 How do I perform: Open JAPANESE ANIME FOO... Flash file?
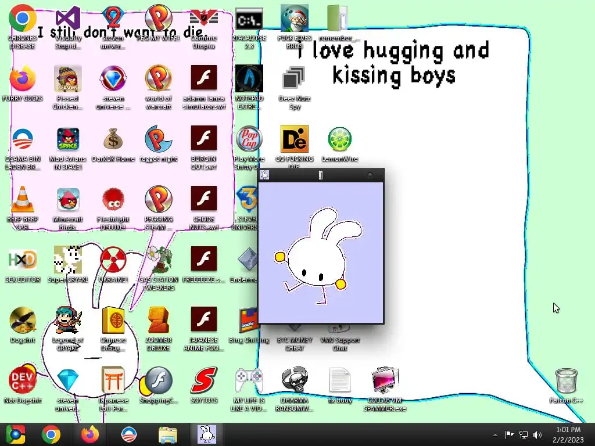(204, 319)
